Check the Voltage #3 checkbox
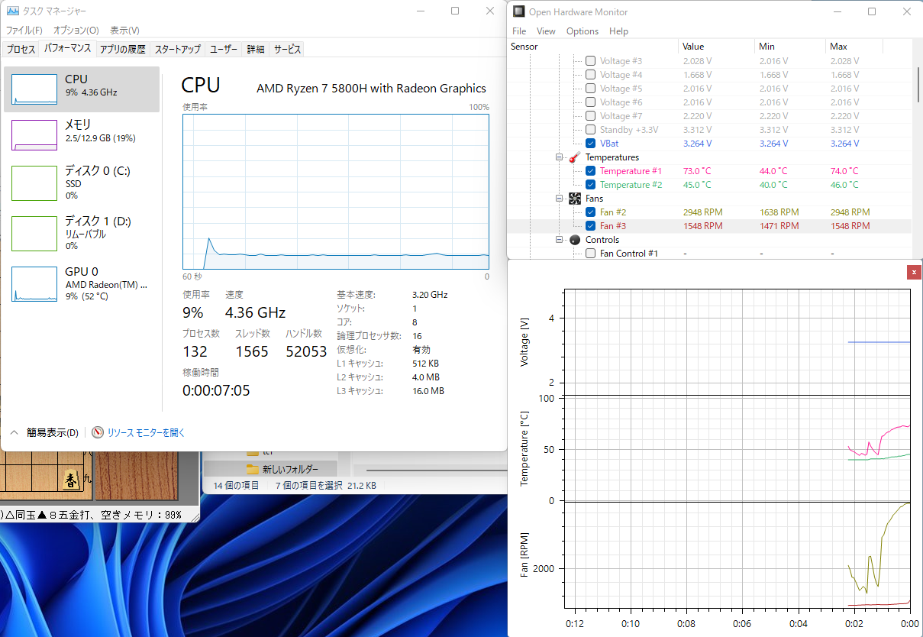923x637 pixels. [x=590, y=61]
